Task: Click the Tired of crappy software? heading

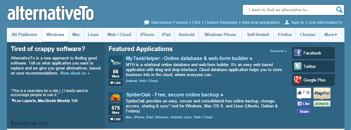Action: [x=48, y=49]
